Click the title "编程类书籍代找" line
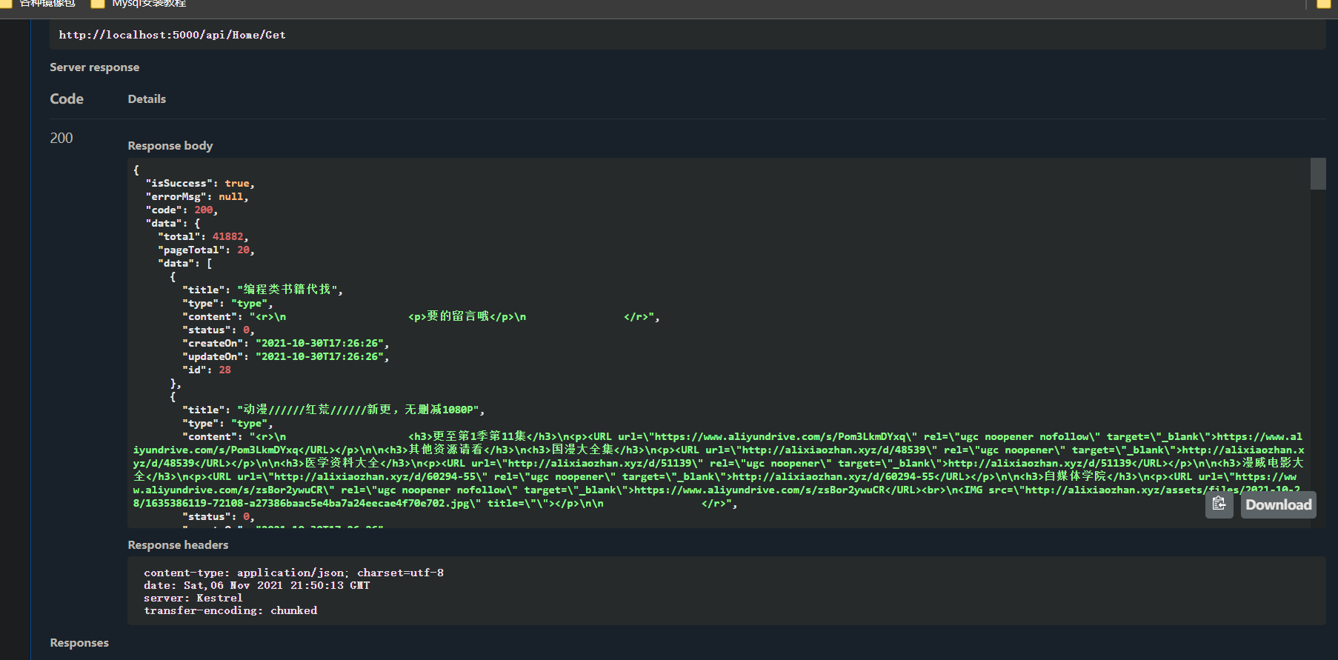Screen dimensions: 1338x660 click(x=263, y=290)
